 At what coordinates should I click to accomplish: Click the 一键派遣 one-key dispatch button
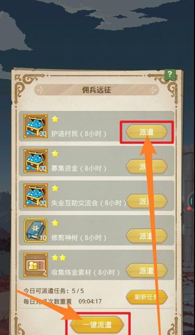pos(97,325)
